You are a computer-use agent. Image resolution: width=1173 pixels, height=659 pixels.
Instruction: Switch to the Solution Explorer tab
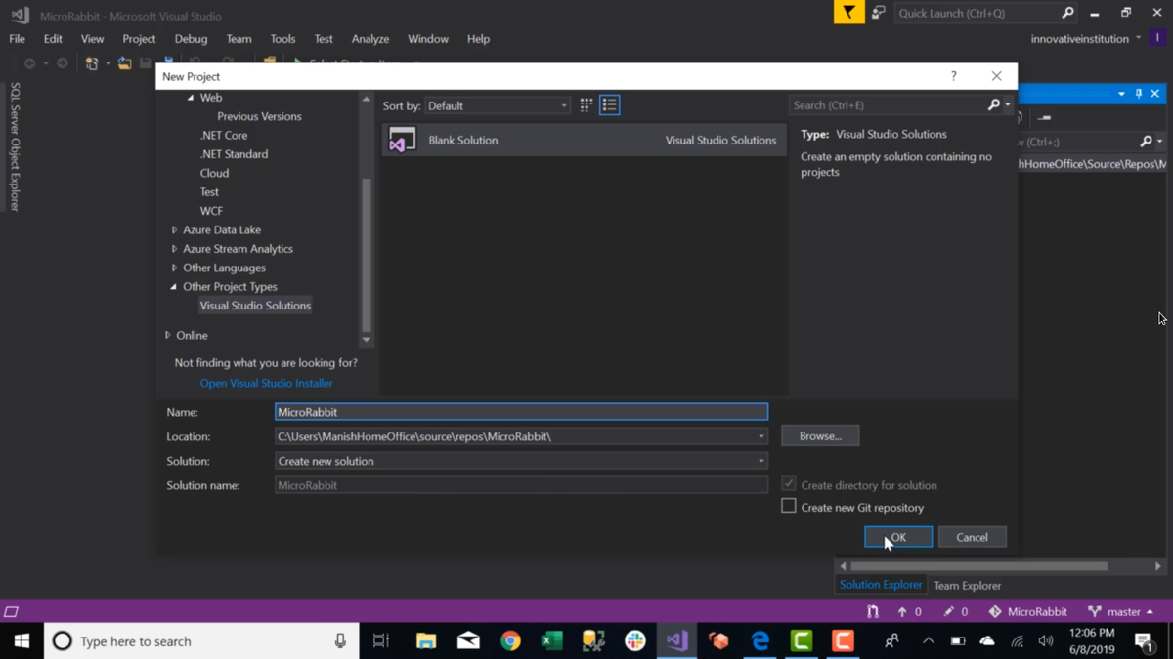click(x=881, y=585)
